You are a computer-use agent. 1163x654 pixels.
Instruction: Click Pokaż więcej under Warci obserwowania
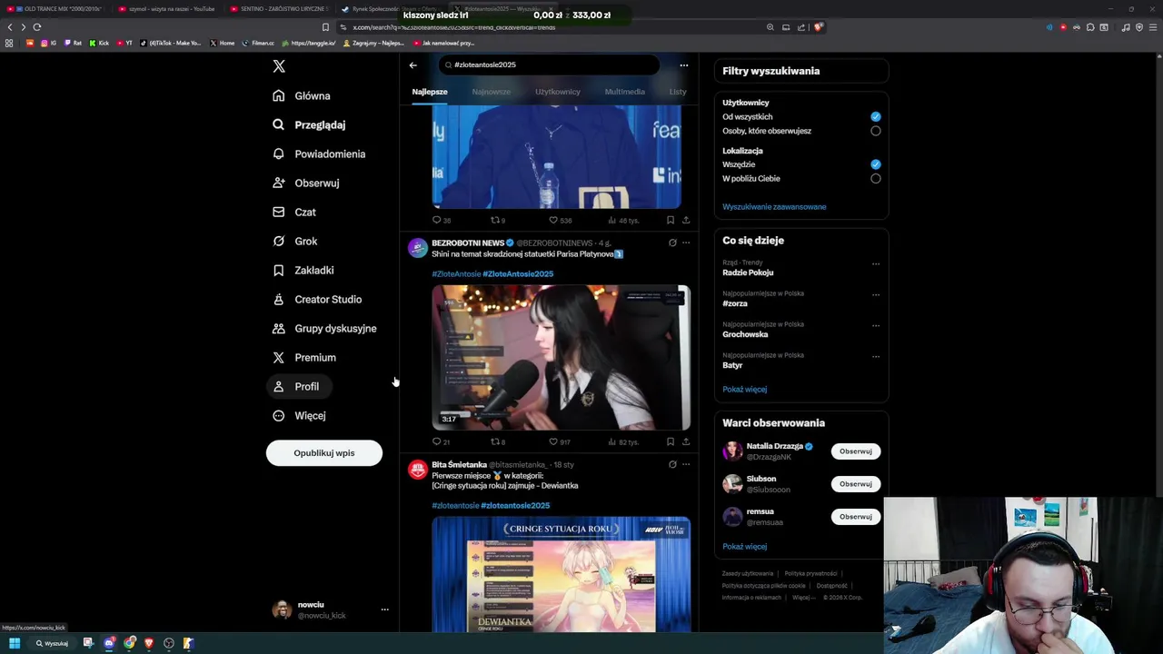point(745,547)
